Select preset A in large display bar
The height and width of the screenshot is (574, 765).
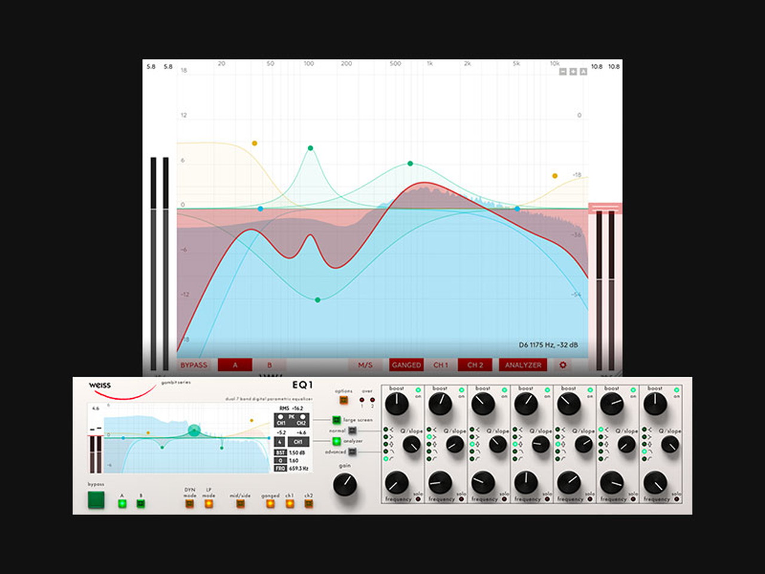point(235,365)
